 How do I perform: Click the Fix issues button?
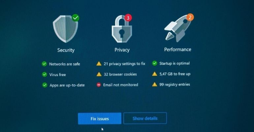(x=100, y=118)
